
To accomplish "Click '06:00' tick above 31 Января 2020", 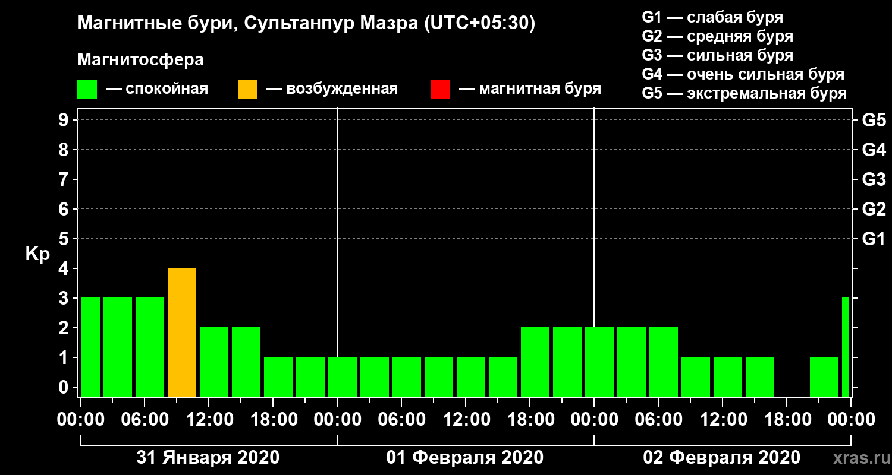I will [144, 419].
